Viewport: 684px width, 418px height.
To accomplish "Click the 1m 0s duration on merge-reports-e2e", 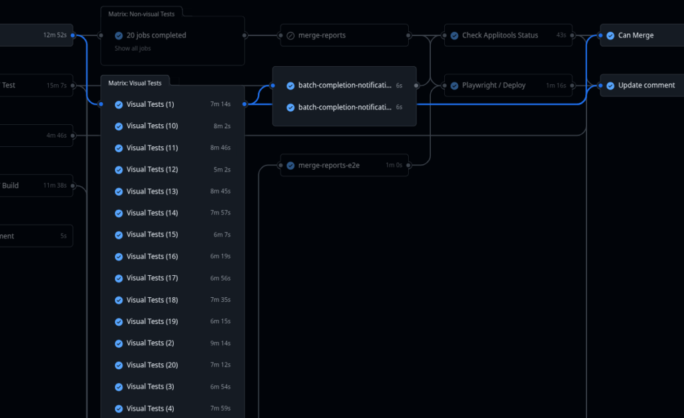I will pos(394,165).
